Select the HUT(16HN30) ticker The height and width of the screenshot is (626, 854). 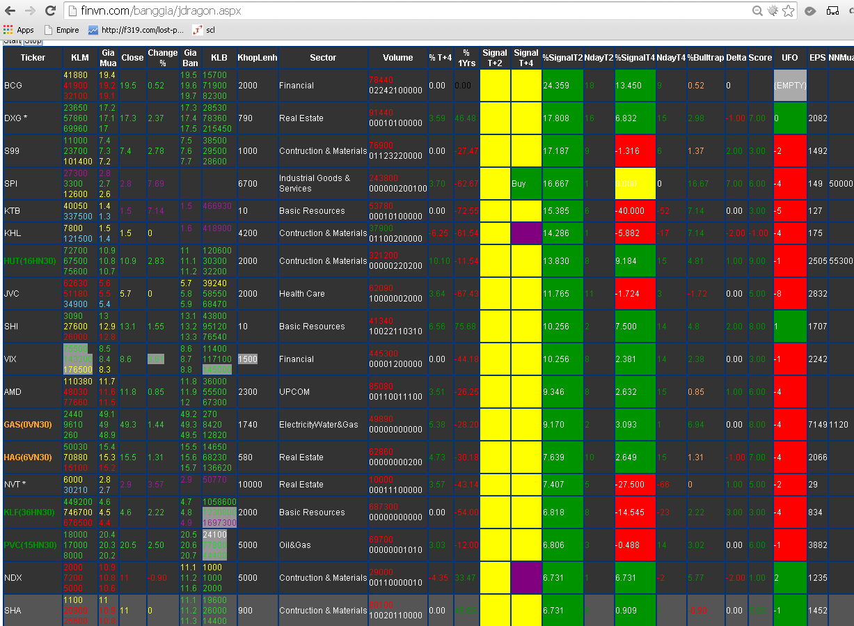point(29,261)
